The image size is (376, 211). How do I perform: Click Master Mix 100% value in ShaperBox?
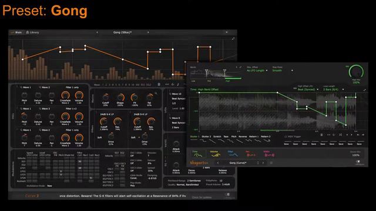(x=356, y=155)
